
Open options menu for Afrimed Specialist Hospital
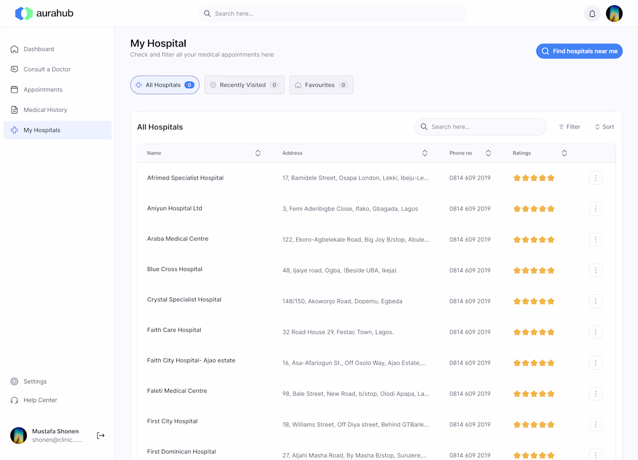pos(595,178)
